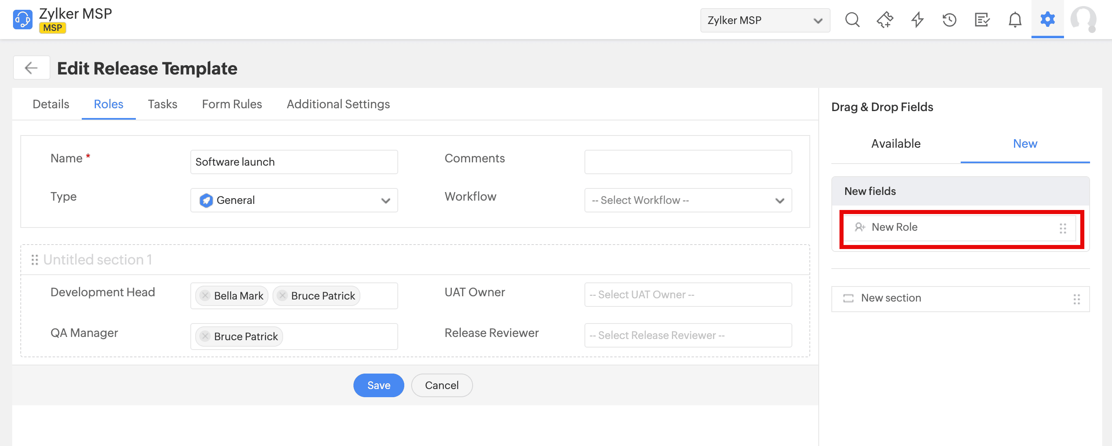
Task: Expand the Type General dropdown
Action: 294,200
